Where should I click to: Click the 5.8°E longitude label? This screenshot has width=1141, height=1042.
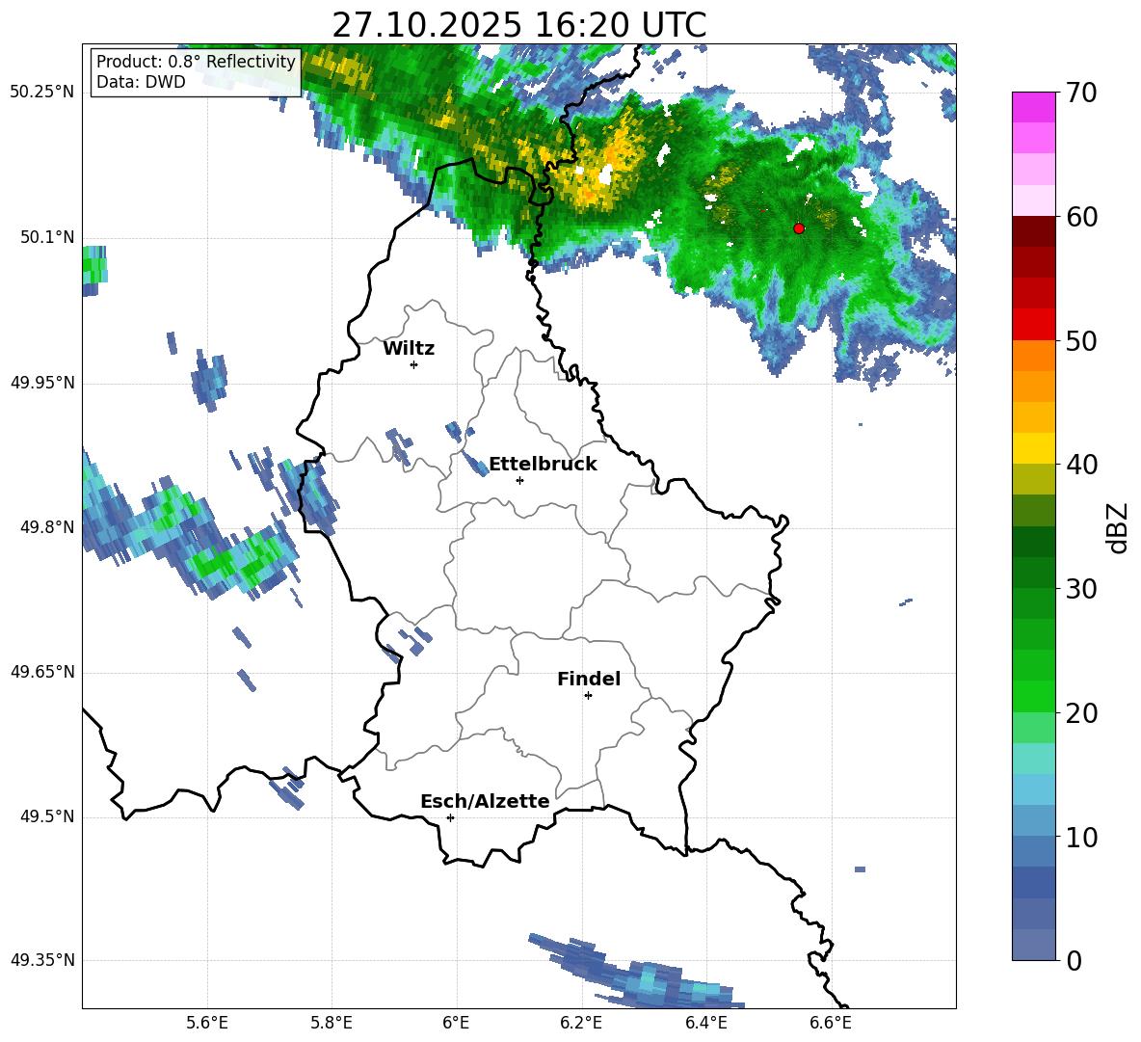pos(332,1023)
